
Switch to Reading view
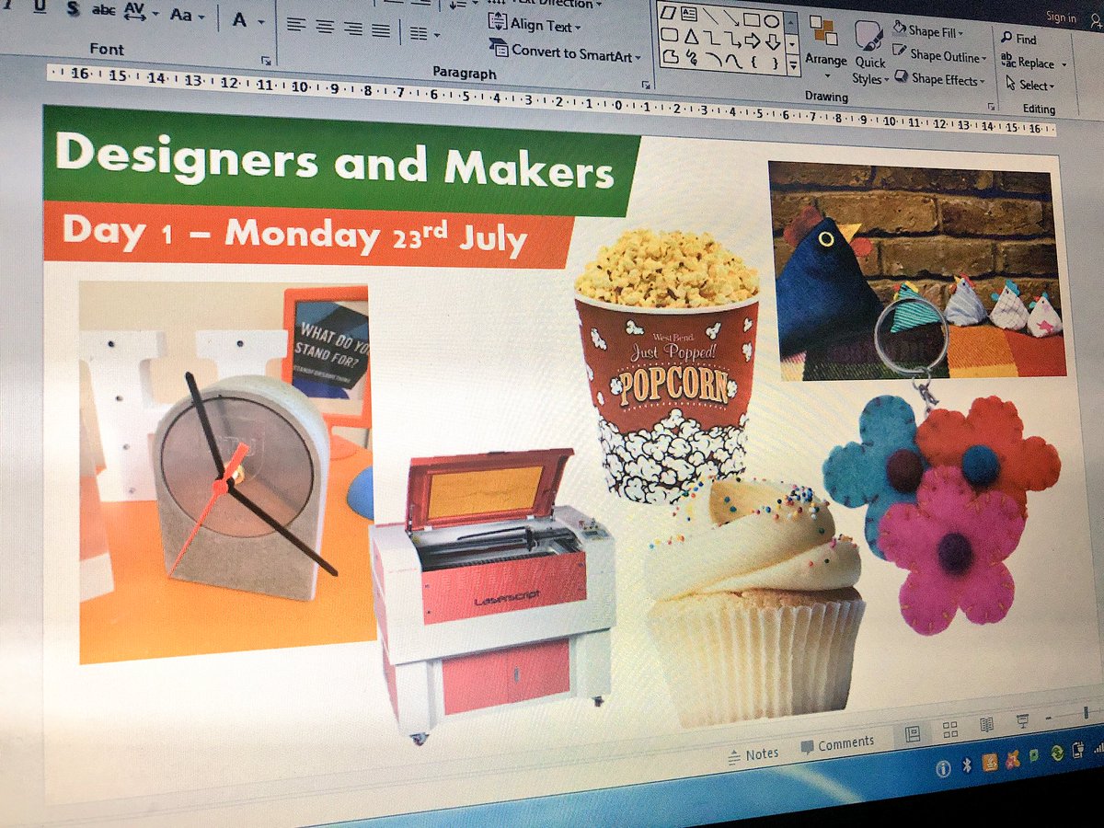986,725
